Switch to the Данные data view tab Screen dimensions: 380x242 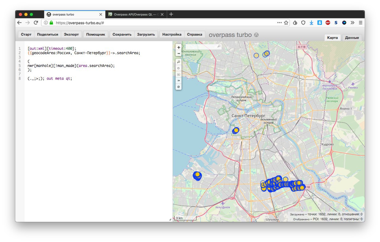coord(352,38)
